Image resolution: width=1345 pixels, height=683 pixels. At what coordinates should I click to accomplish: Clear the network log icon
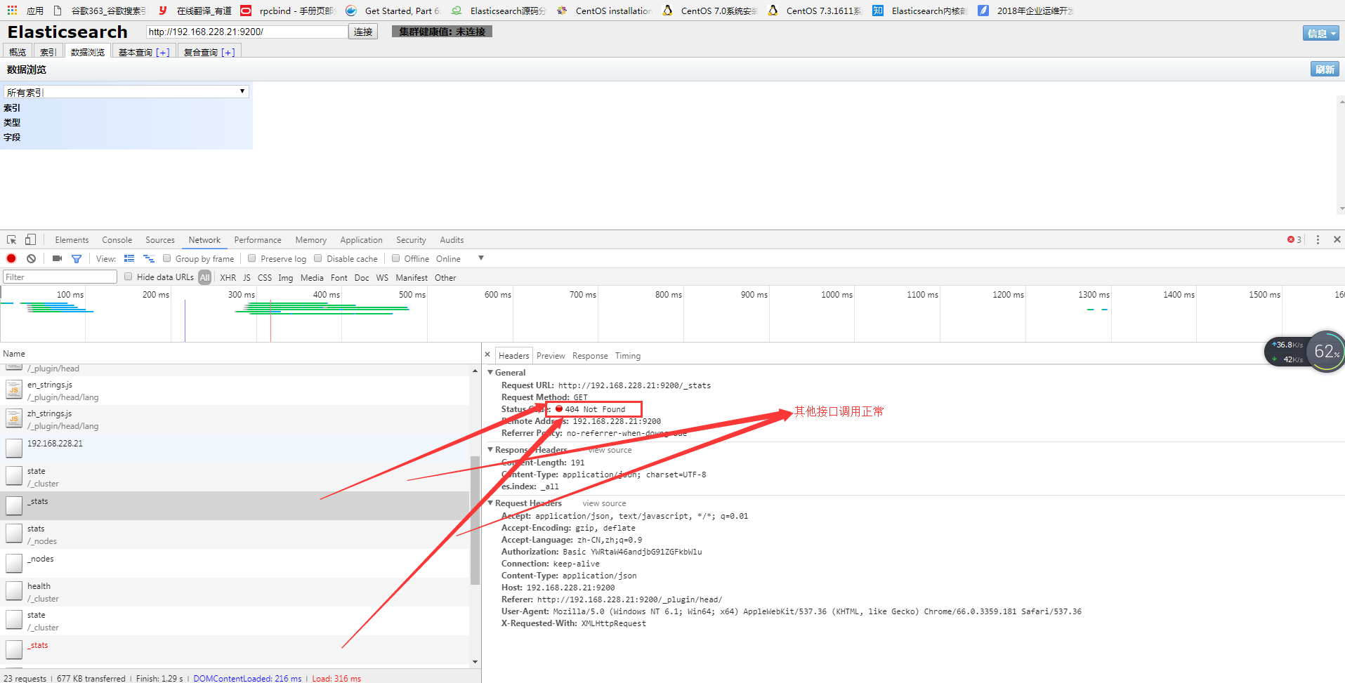(31, 258)
